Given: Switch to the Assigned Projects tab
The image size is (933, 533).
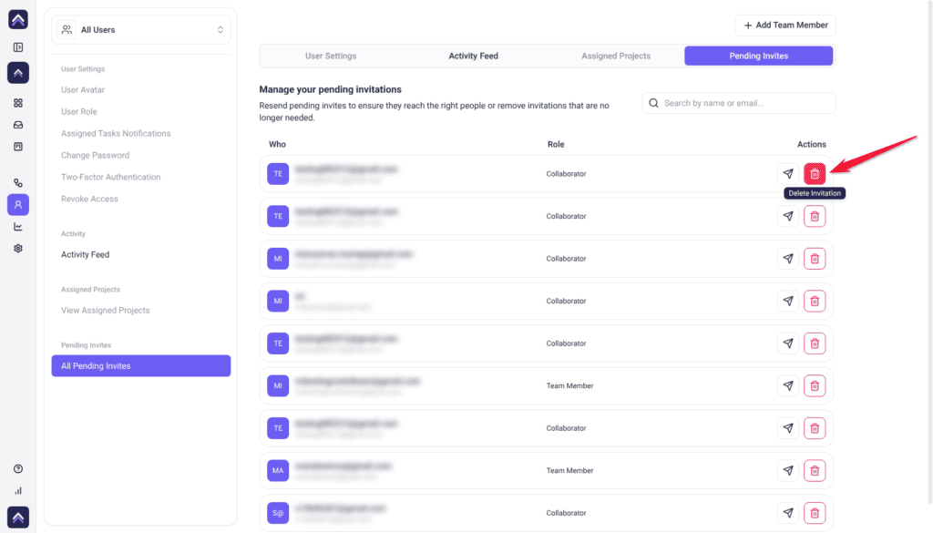Looking at the screenshot, I should point(616,56).
